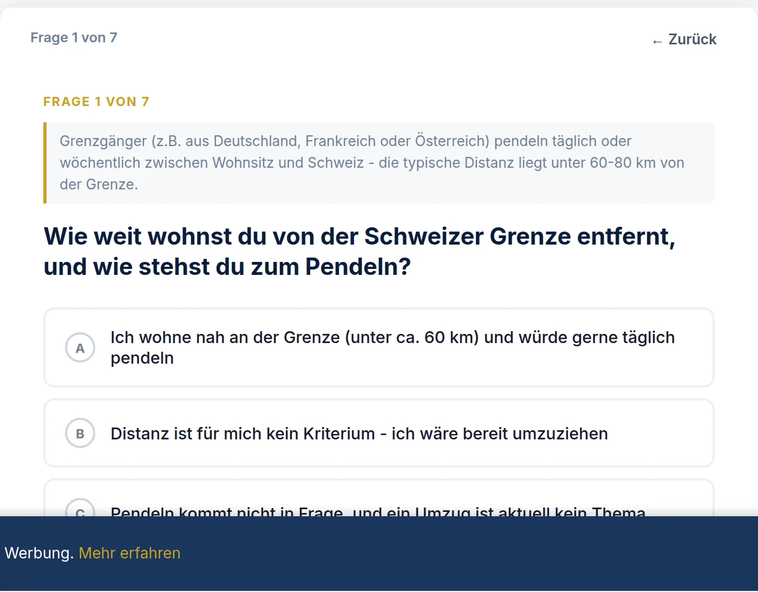758x592 pixels.
Task: Click the question heading about Schweizer Grenze
Action: (x=360, y=251)
